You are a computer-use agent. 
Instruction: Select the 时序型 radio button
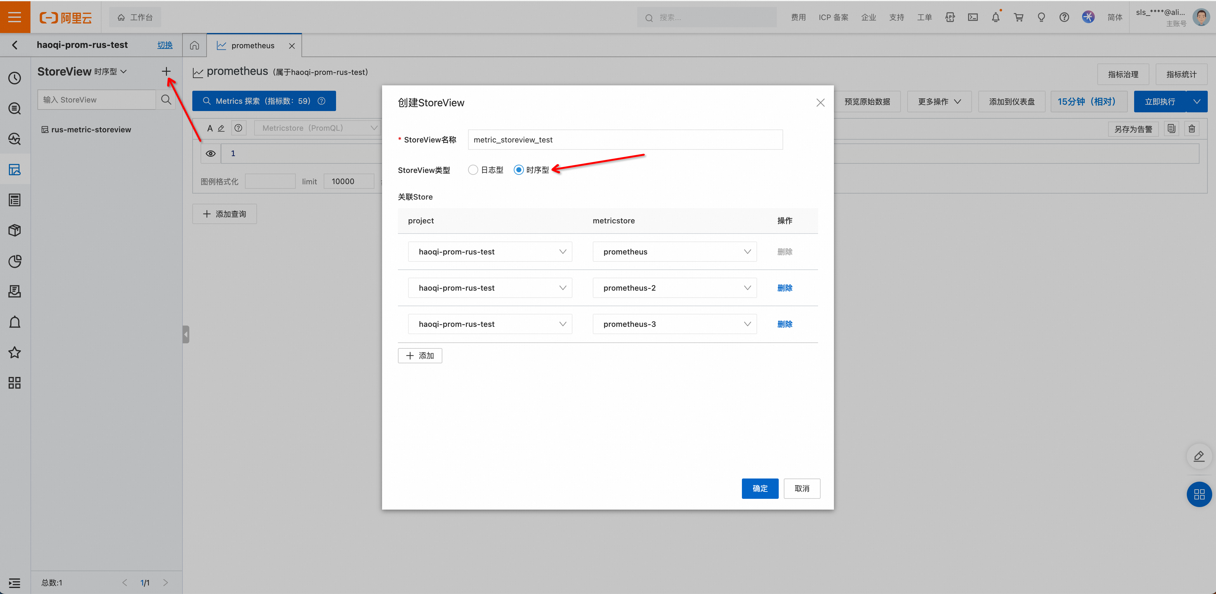(x=519, y=170)
